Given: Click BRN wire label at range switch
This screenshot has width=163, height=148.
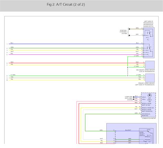Looking at the screenshot, I should tap(137, 28).
